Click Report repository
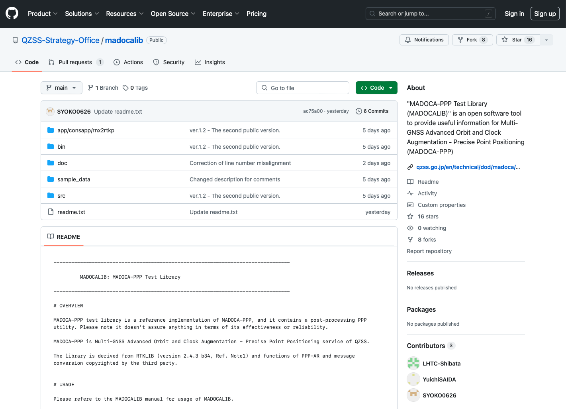This screenshot has width=566, height=409. point(429,251)
